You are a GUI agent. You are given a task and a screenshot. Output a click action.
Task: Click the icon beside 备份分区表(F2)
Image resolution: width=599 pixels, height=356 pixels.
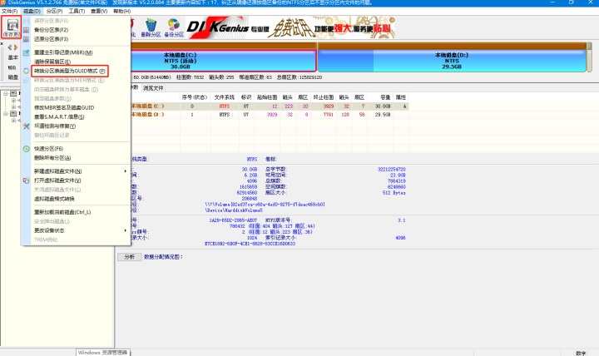[26, 30]
